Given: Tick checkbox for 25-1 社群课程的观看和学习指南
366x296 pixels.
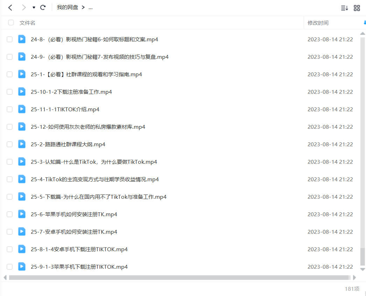Looking at the screenshot, I should (9, 74).
